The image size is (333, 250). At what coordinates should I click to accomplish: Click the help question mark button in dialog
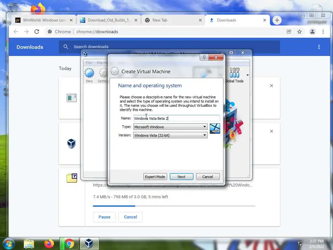pyautogui.click(x=204, y=57)
